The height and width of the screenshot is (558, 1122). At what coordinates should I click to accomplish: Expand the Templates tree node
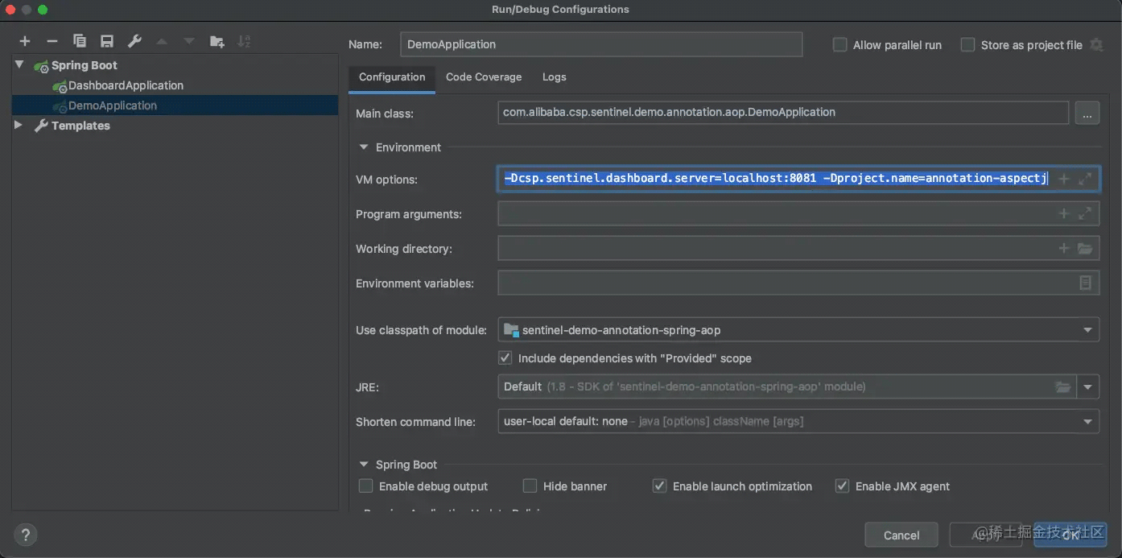point(19,126)
